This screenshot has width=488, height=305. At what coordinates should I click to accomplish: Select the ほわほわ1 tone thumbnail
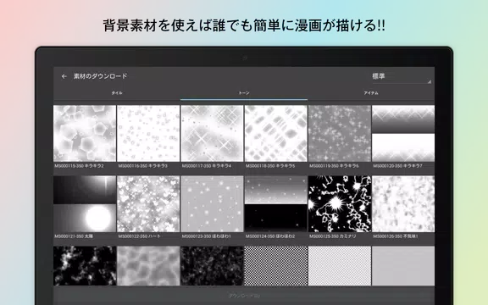[212, 204]
